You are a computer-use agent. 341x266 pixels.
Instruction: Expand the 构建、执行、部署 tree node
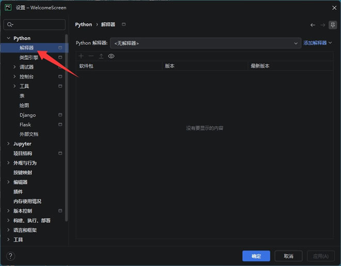click(x=8, y=220)
